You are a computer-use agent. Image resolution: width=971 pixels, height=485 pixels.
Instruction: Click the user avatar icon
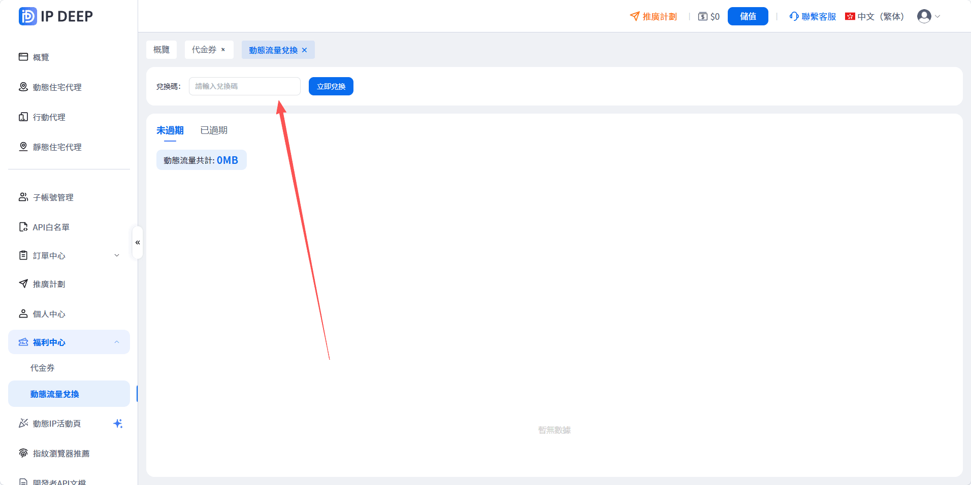point(924,16)
